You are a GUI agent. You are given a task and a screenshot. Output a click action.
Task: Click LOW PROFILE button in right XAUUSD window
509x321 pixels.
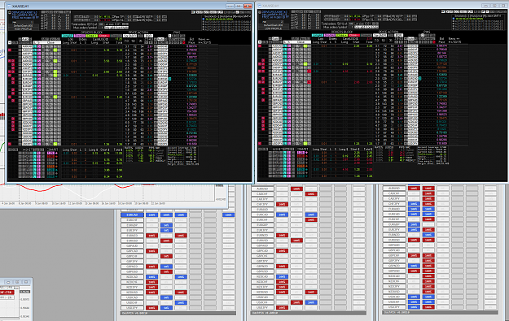click(273, 28)
